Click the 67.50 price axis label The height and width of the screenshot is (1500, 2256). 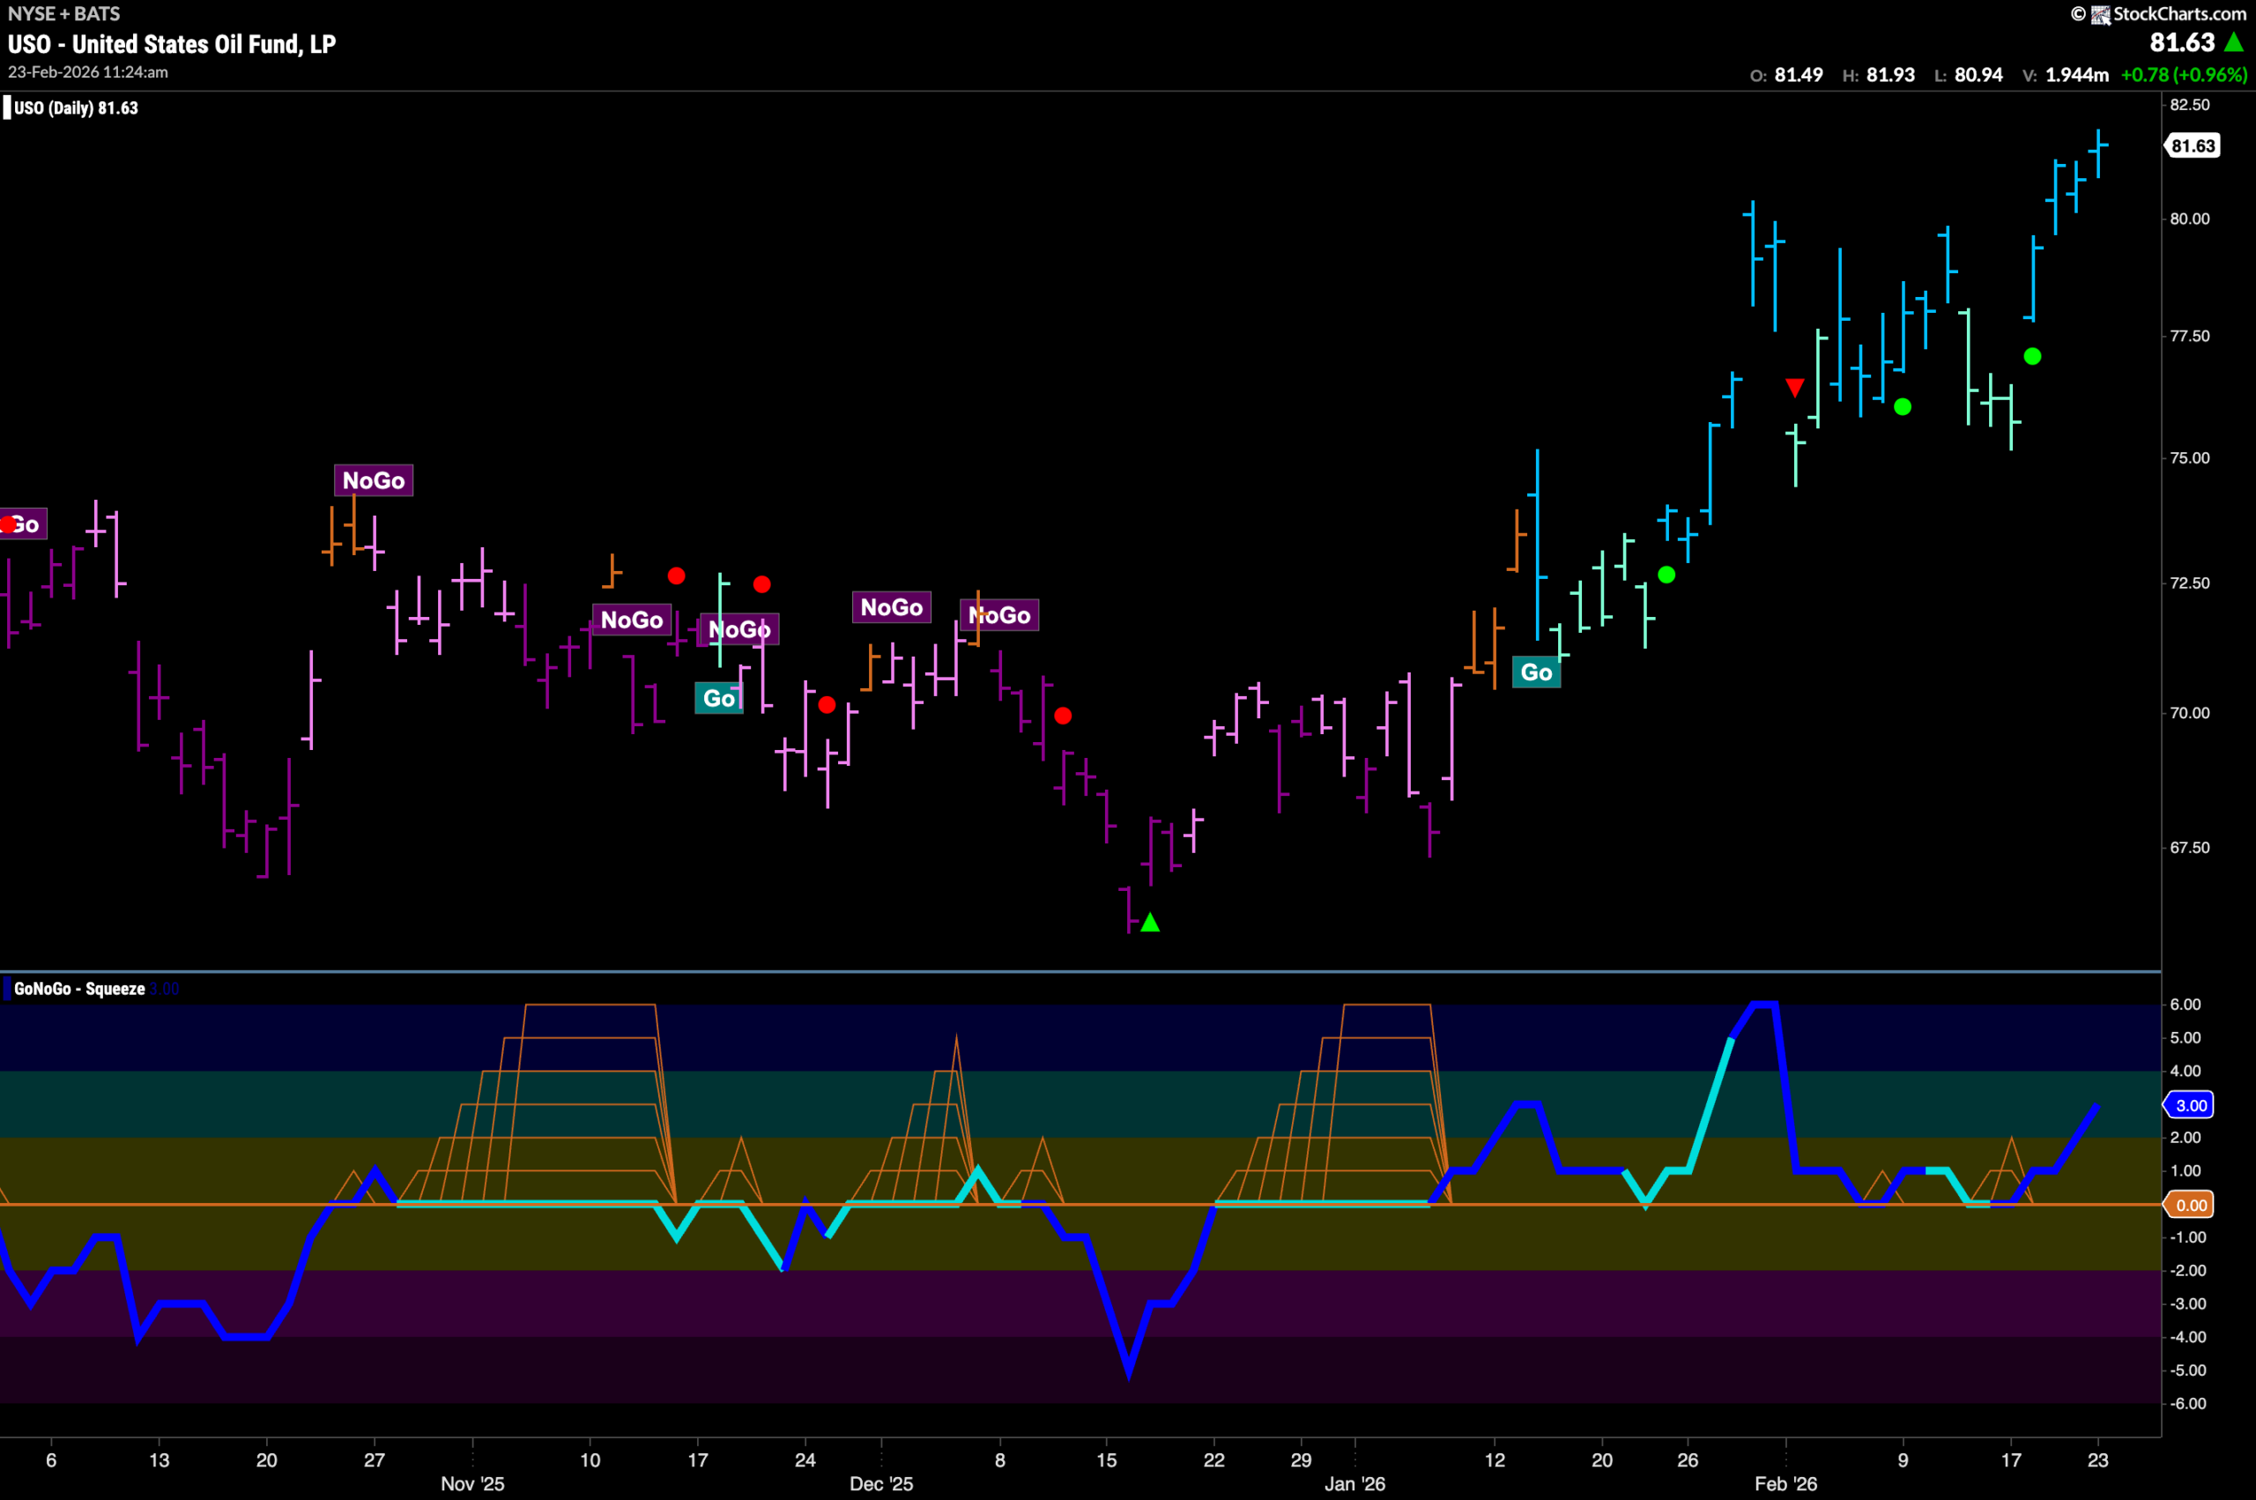pyautogui.click(x=2190, y=848)
